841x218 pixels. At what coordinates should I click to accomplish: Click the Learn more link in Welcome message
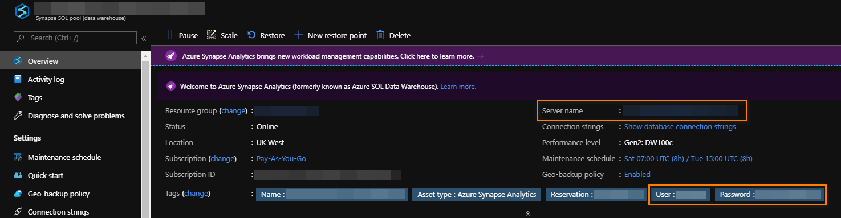pyautogui.click(x=458, y=87)
